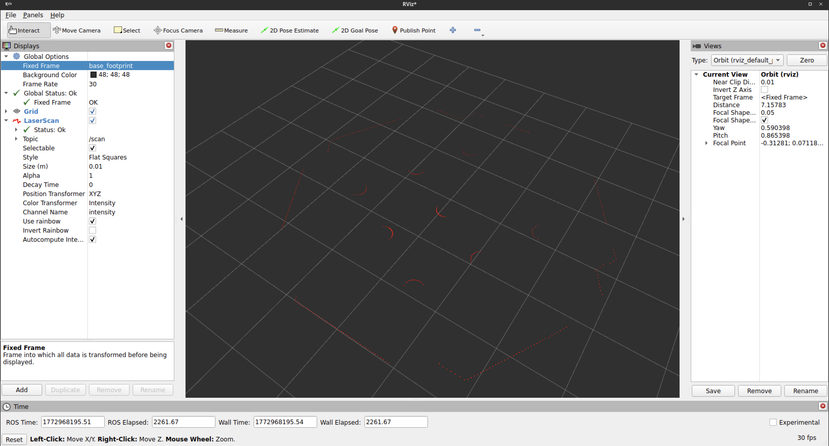Click into the ROS Time field
The height and width of the screenshot is (446, 829).
tap(72, 422)
